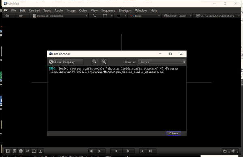This screenshot has width=243, height=157.
Task: Click the full screen arrows icon
Action: click(94, 16)
